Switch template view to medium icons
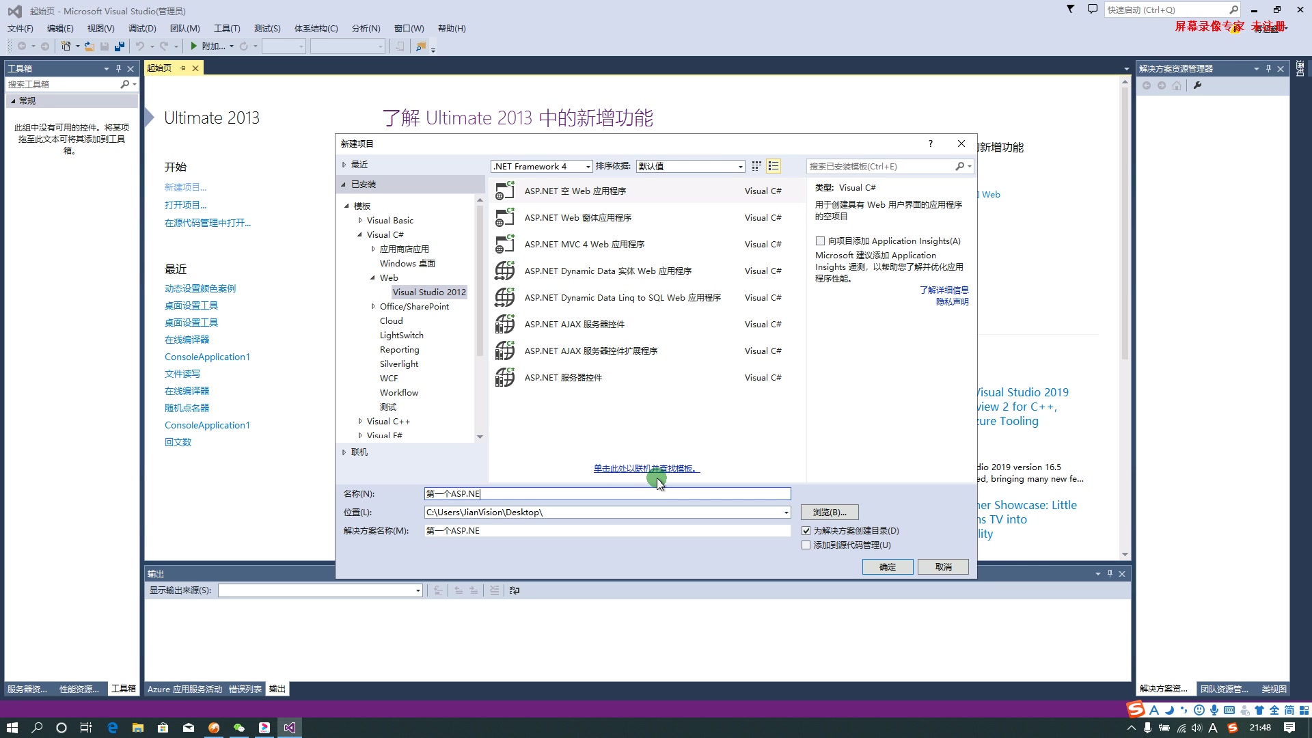Image resolution: width=1312 pixels, height=738 pixels. [756, 166]
